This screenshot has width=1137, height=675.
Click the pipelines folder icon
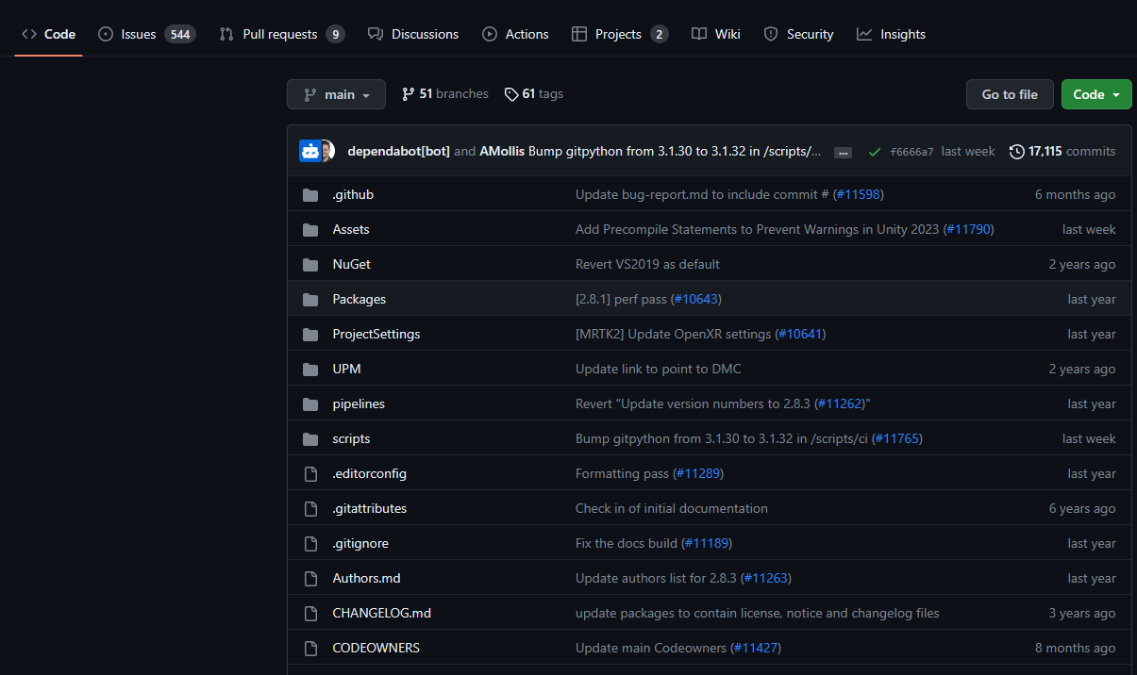tap(310, 403)
